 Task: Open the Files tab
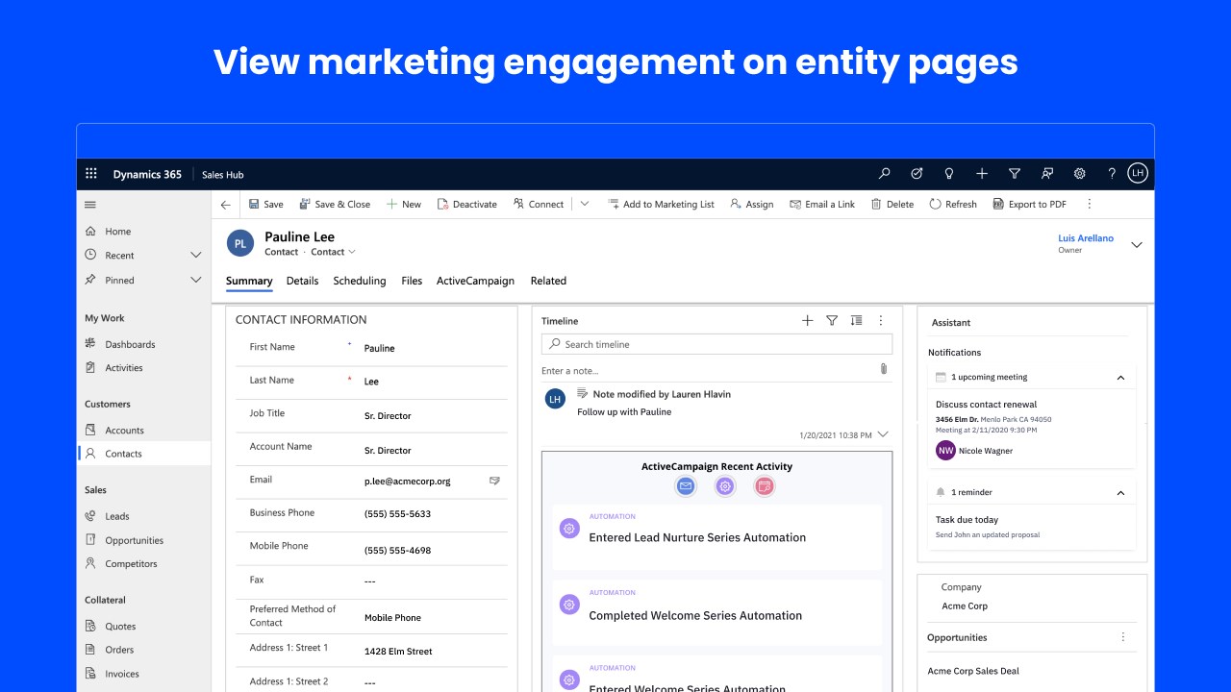pyautogui.click(x=412, y=281)
